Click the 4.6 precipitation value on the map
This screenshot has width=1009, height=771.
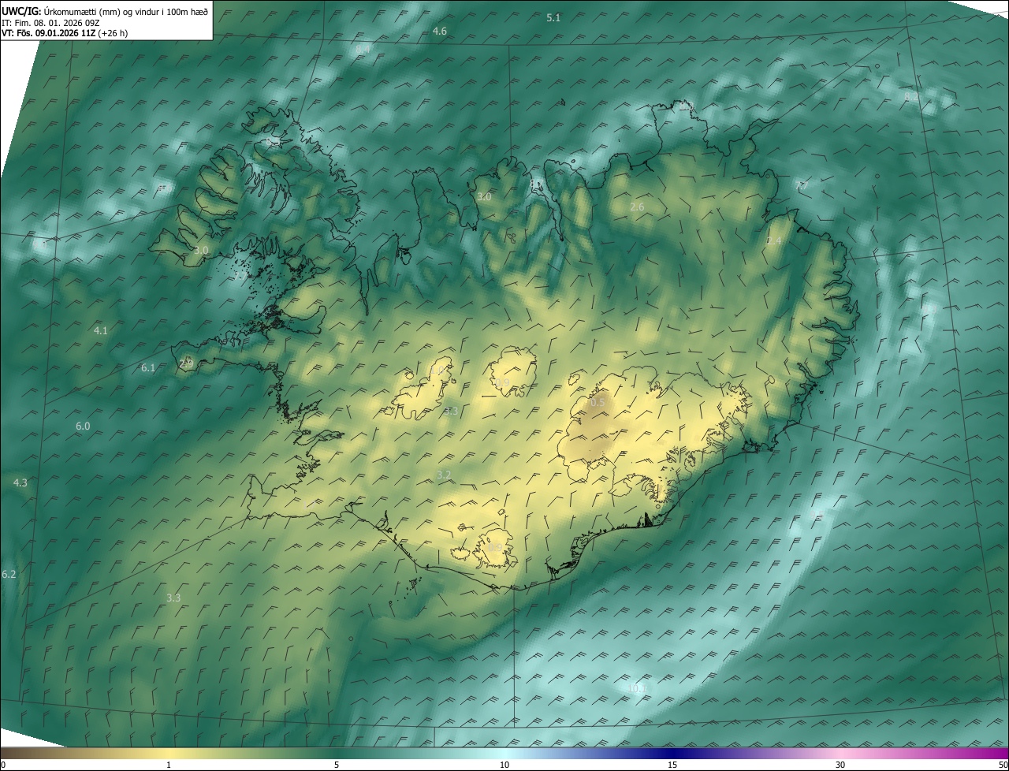click(440, 31)
